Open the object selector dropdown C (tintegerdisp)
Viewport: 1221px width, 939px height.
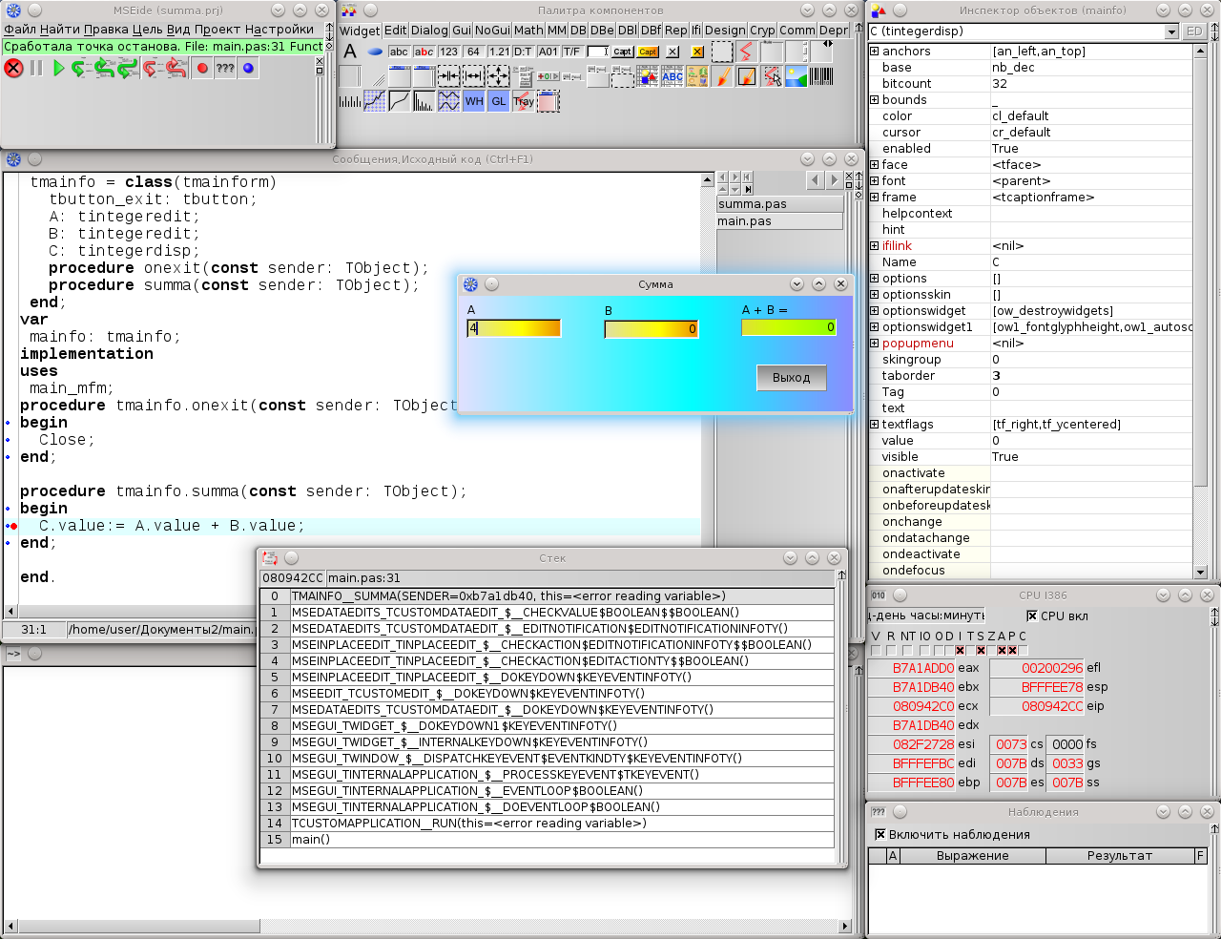point(1171,31)
